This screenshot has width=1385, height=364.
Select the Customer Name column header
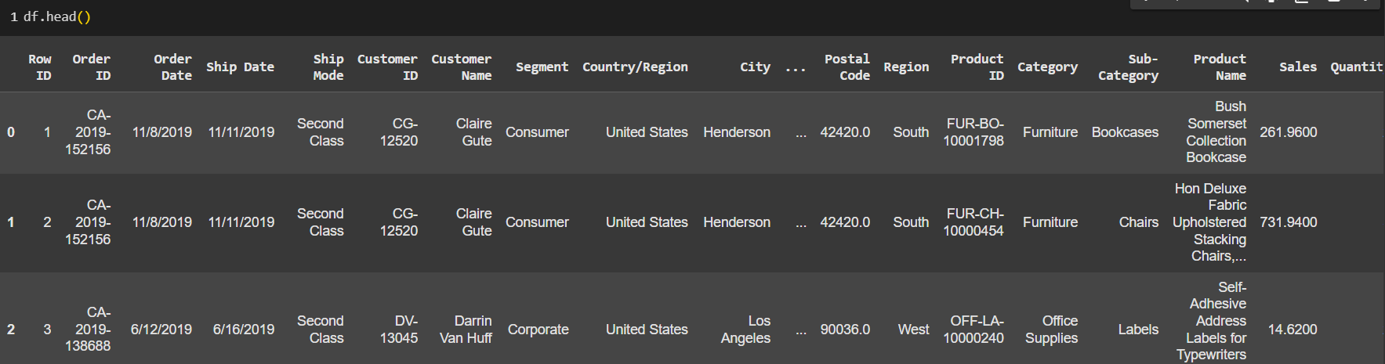pyautogui.click(x=462, y=67)
